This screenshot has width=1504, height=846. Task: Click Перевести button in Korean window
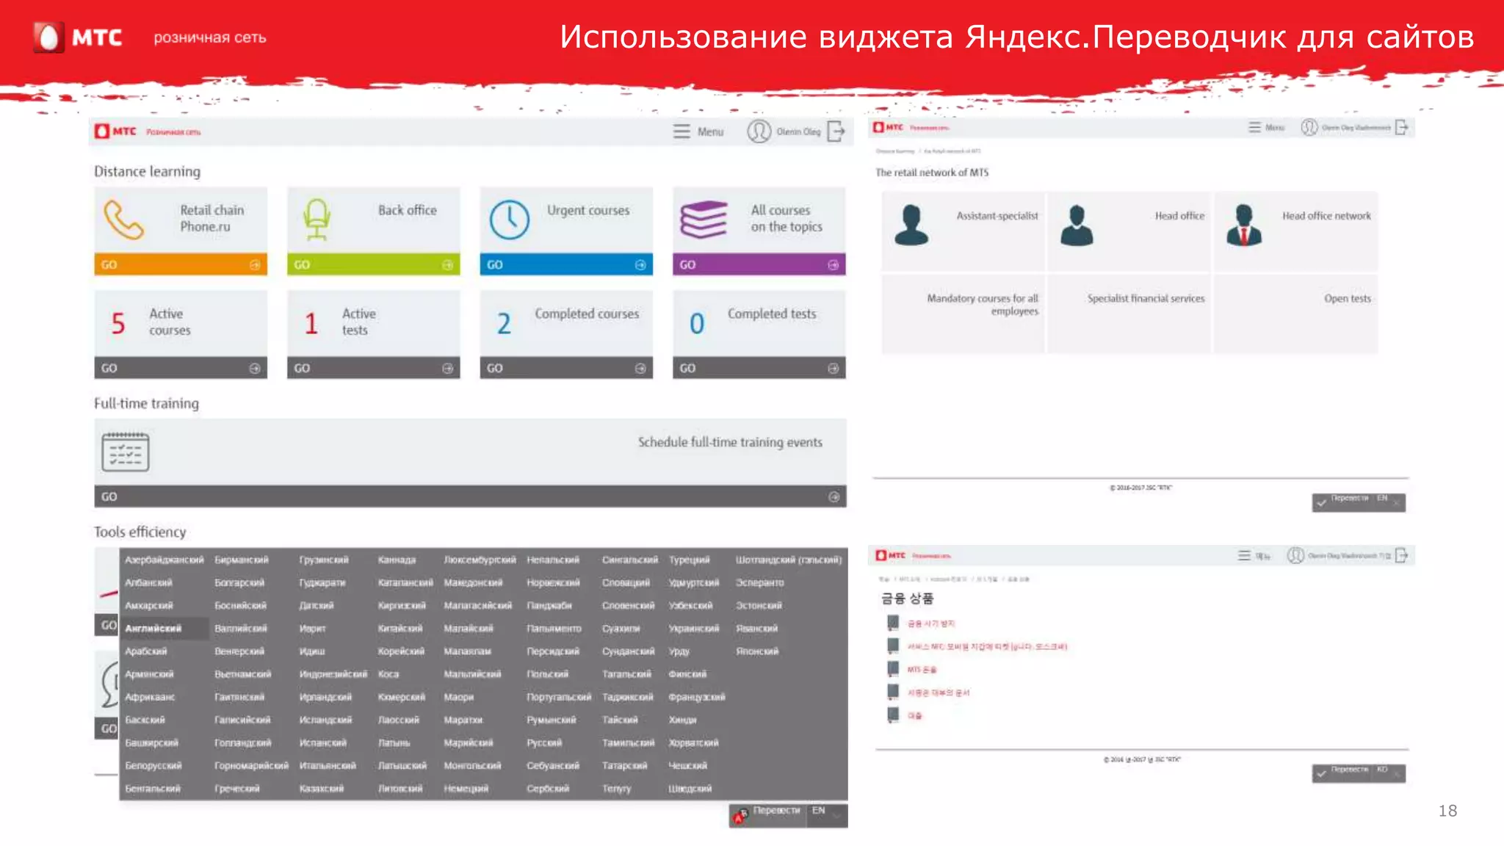1342,773
